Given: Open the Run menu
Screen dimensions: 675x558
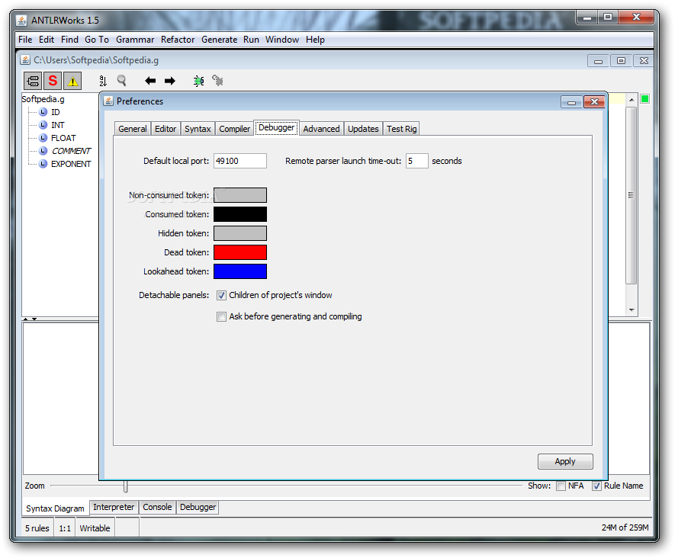Looking at the screenshot, I should (x=251, y=40).
